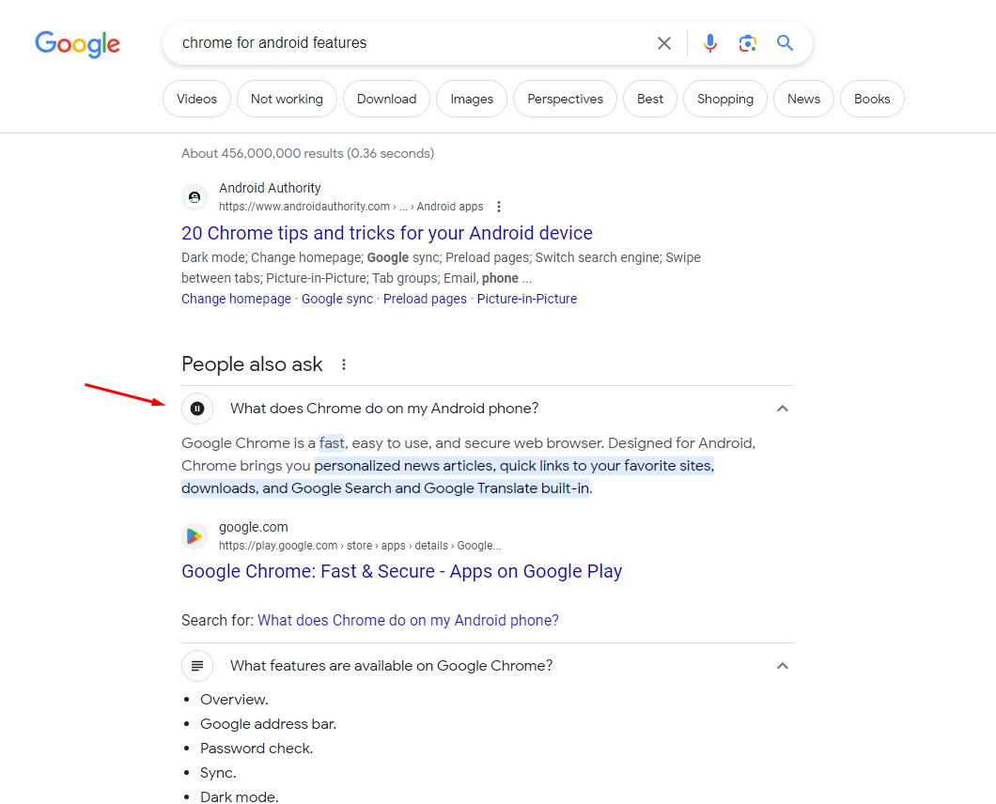Screen dimensions: 996x804
Task: Follow the Google sync sitelink
Action: [337, 299]
